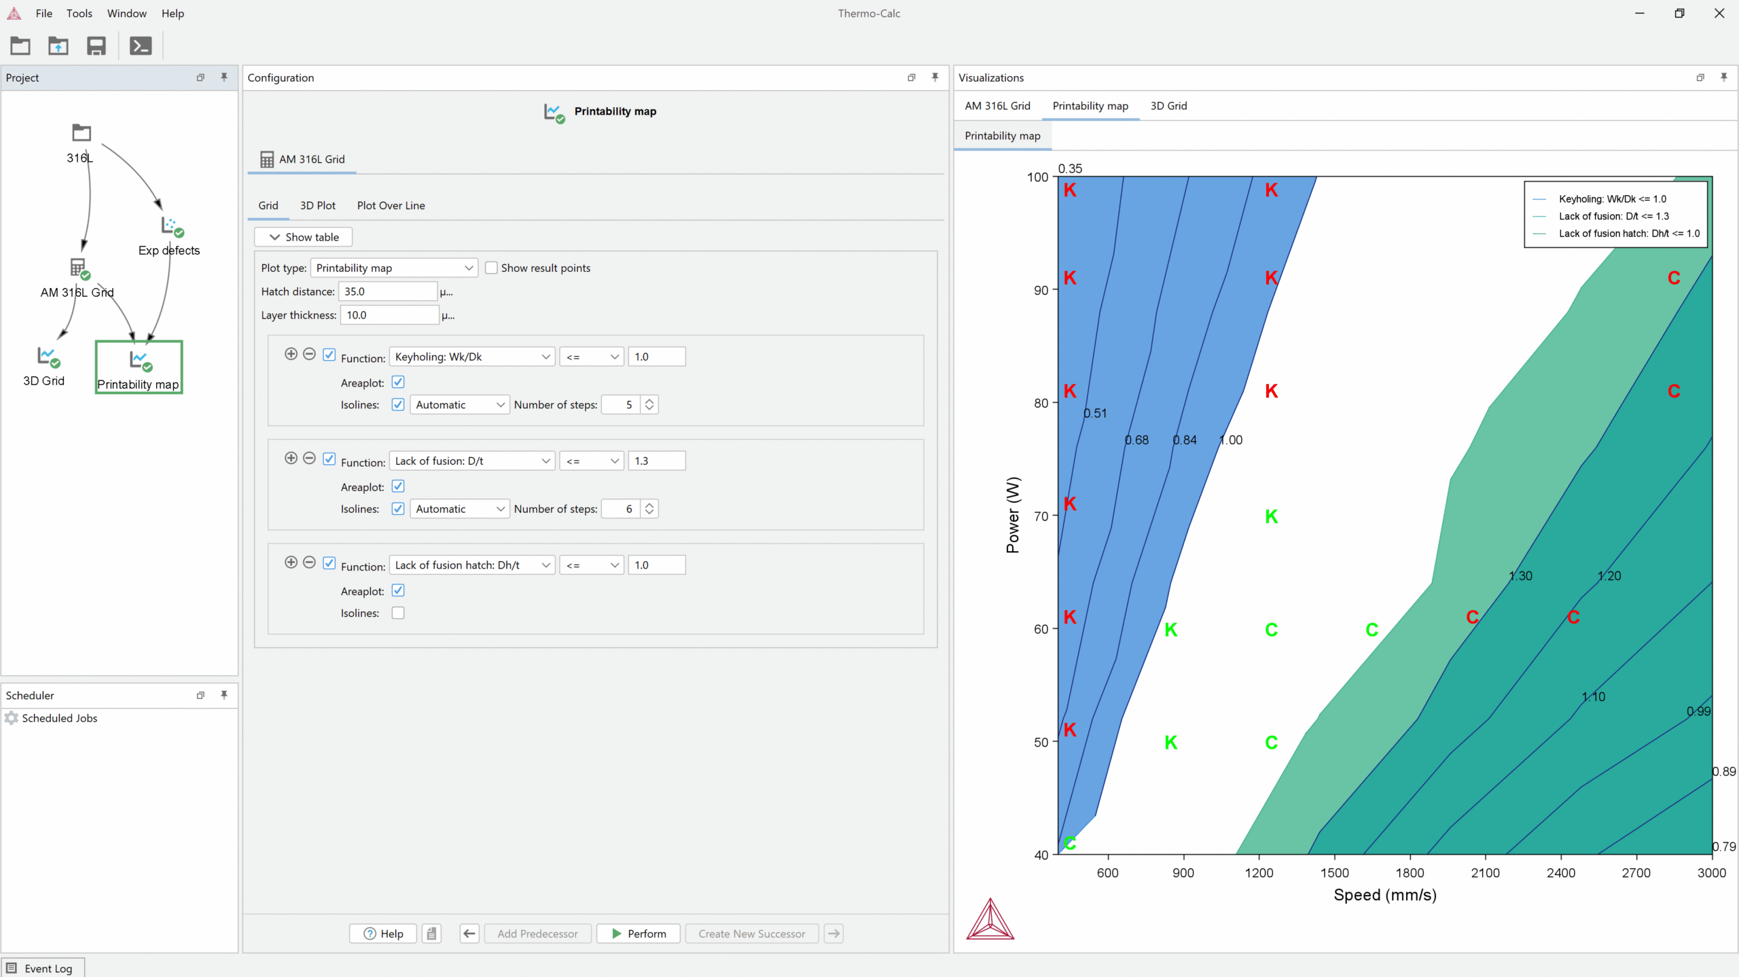Switch to the Plot Over Line tab

[x=391, y=205]
